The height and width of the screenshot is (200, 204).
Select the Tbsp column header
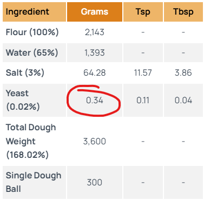point(183,12)
